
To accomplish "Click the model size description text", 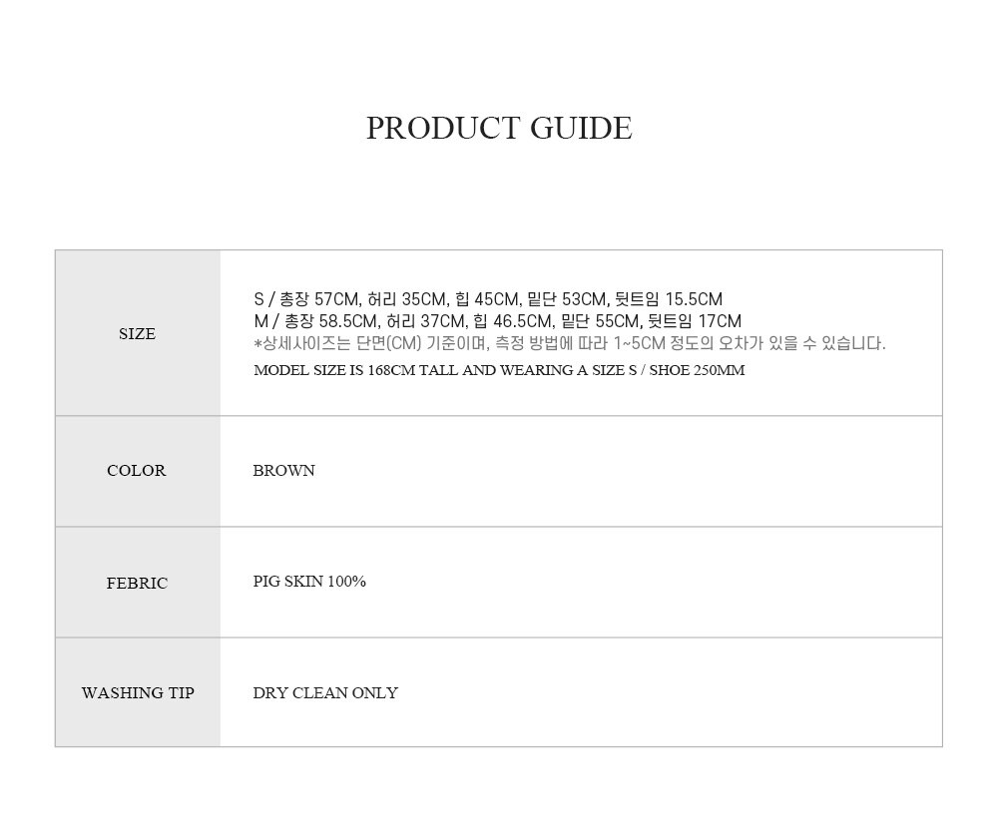I will click(x=499, y=370).
